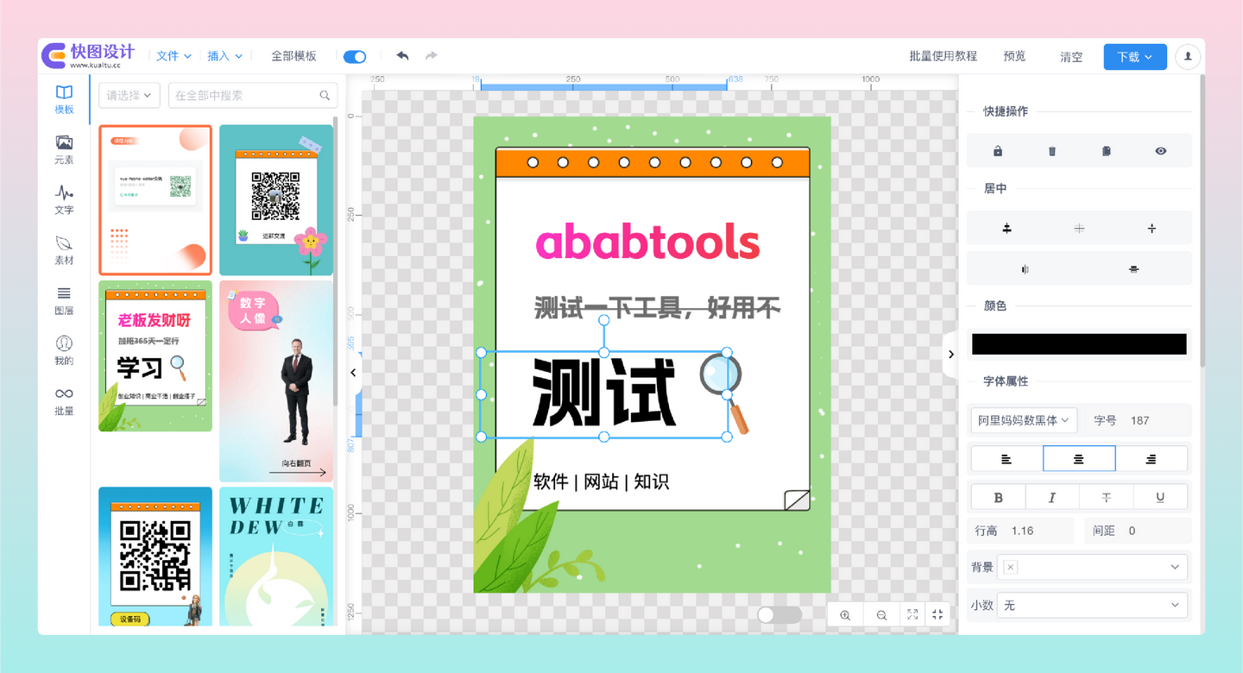Open the 模板 templates sidebar panel
1243x673 pixels.
pos(64,99)
